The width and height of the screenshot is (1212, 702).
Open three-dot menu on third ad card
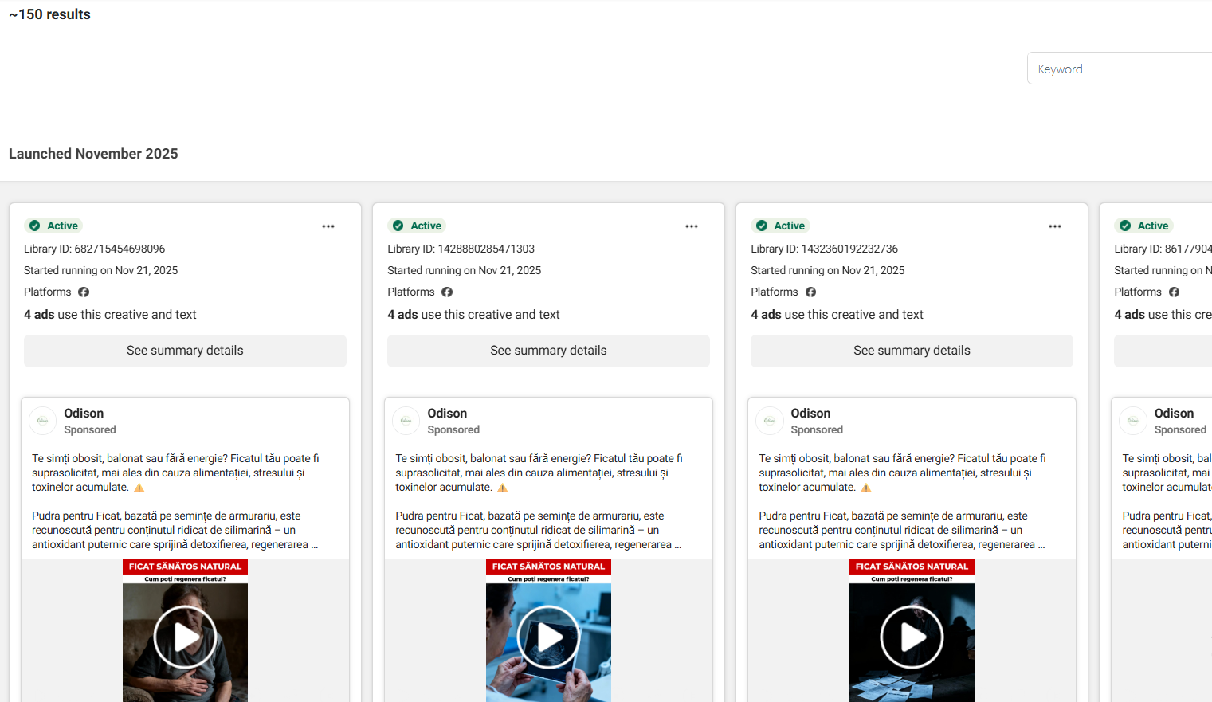click(x=1055, y=226)
